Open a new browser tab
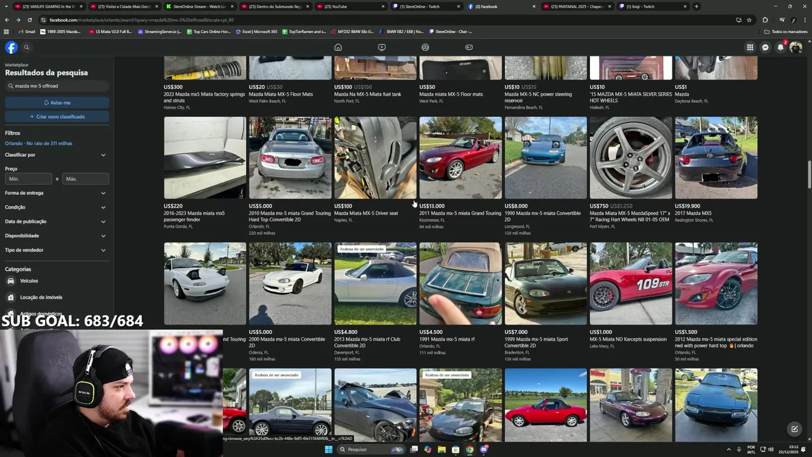Screen dimensions: 812x457 tap(697, 6)
